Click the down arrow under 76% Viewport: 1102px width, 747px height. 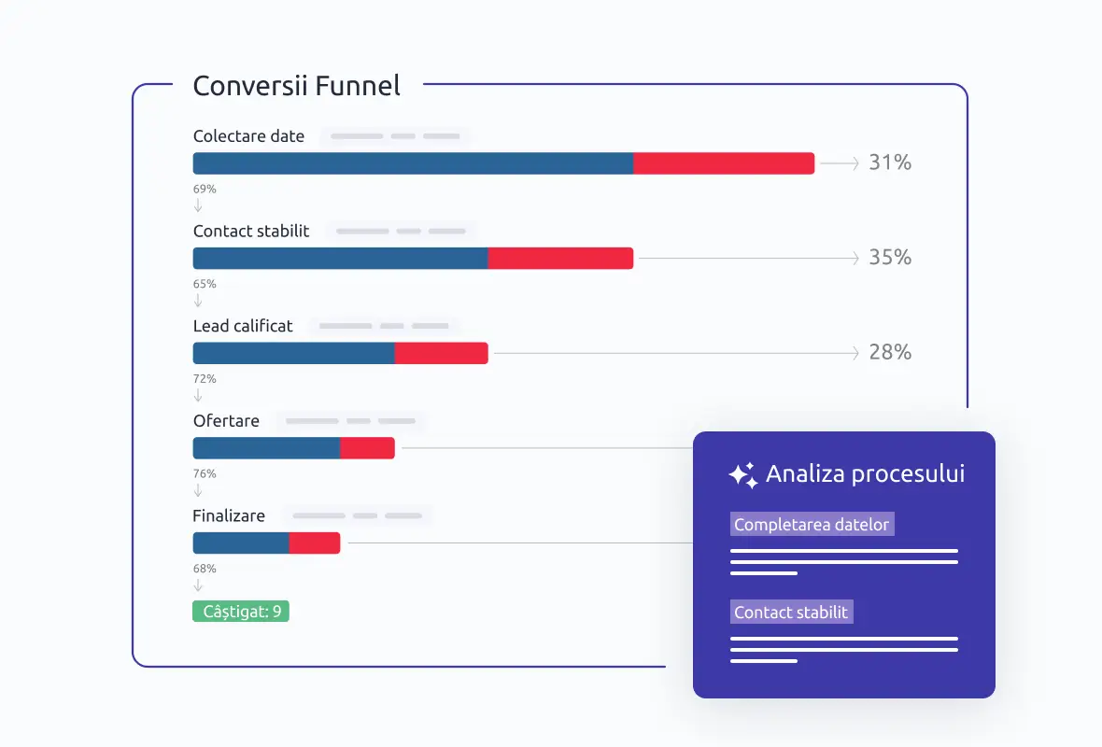click(198, 490)
